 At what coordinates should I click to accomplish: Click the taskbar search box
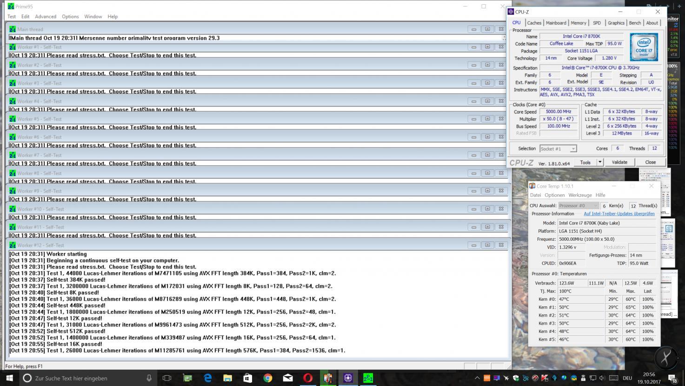click(x=88, y=378)
